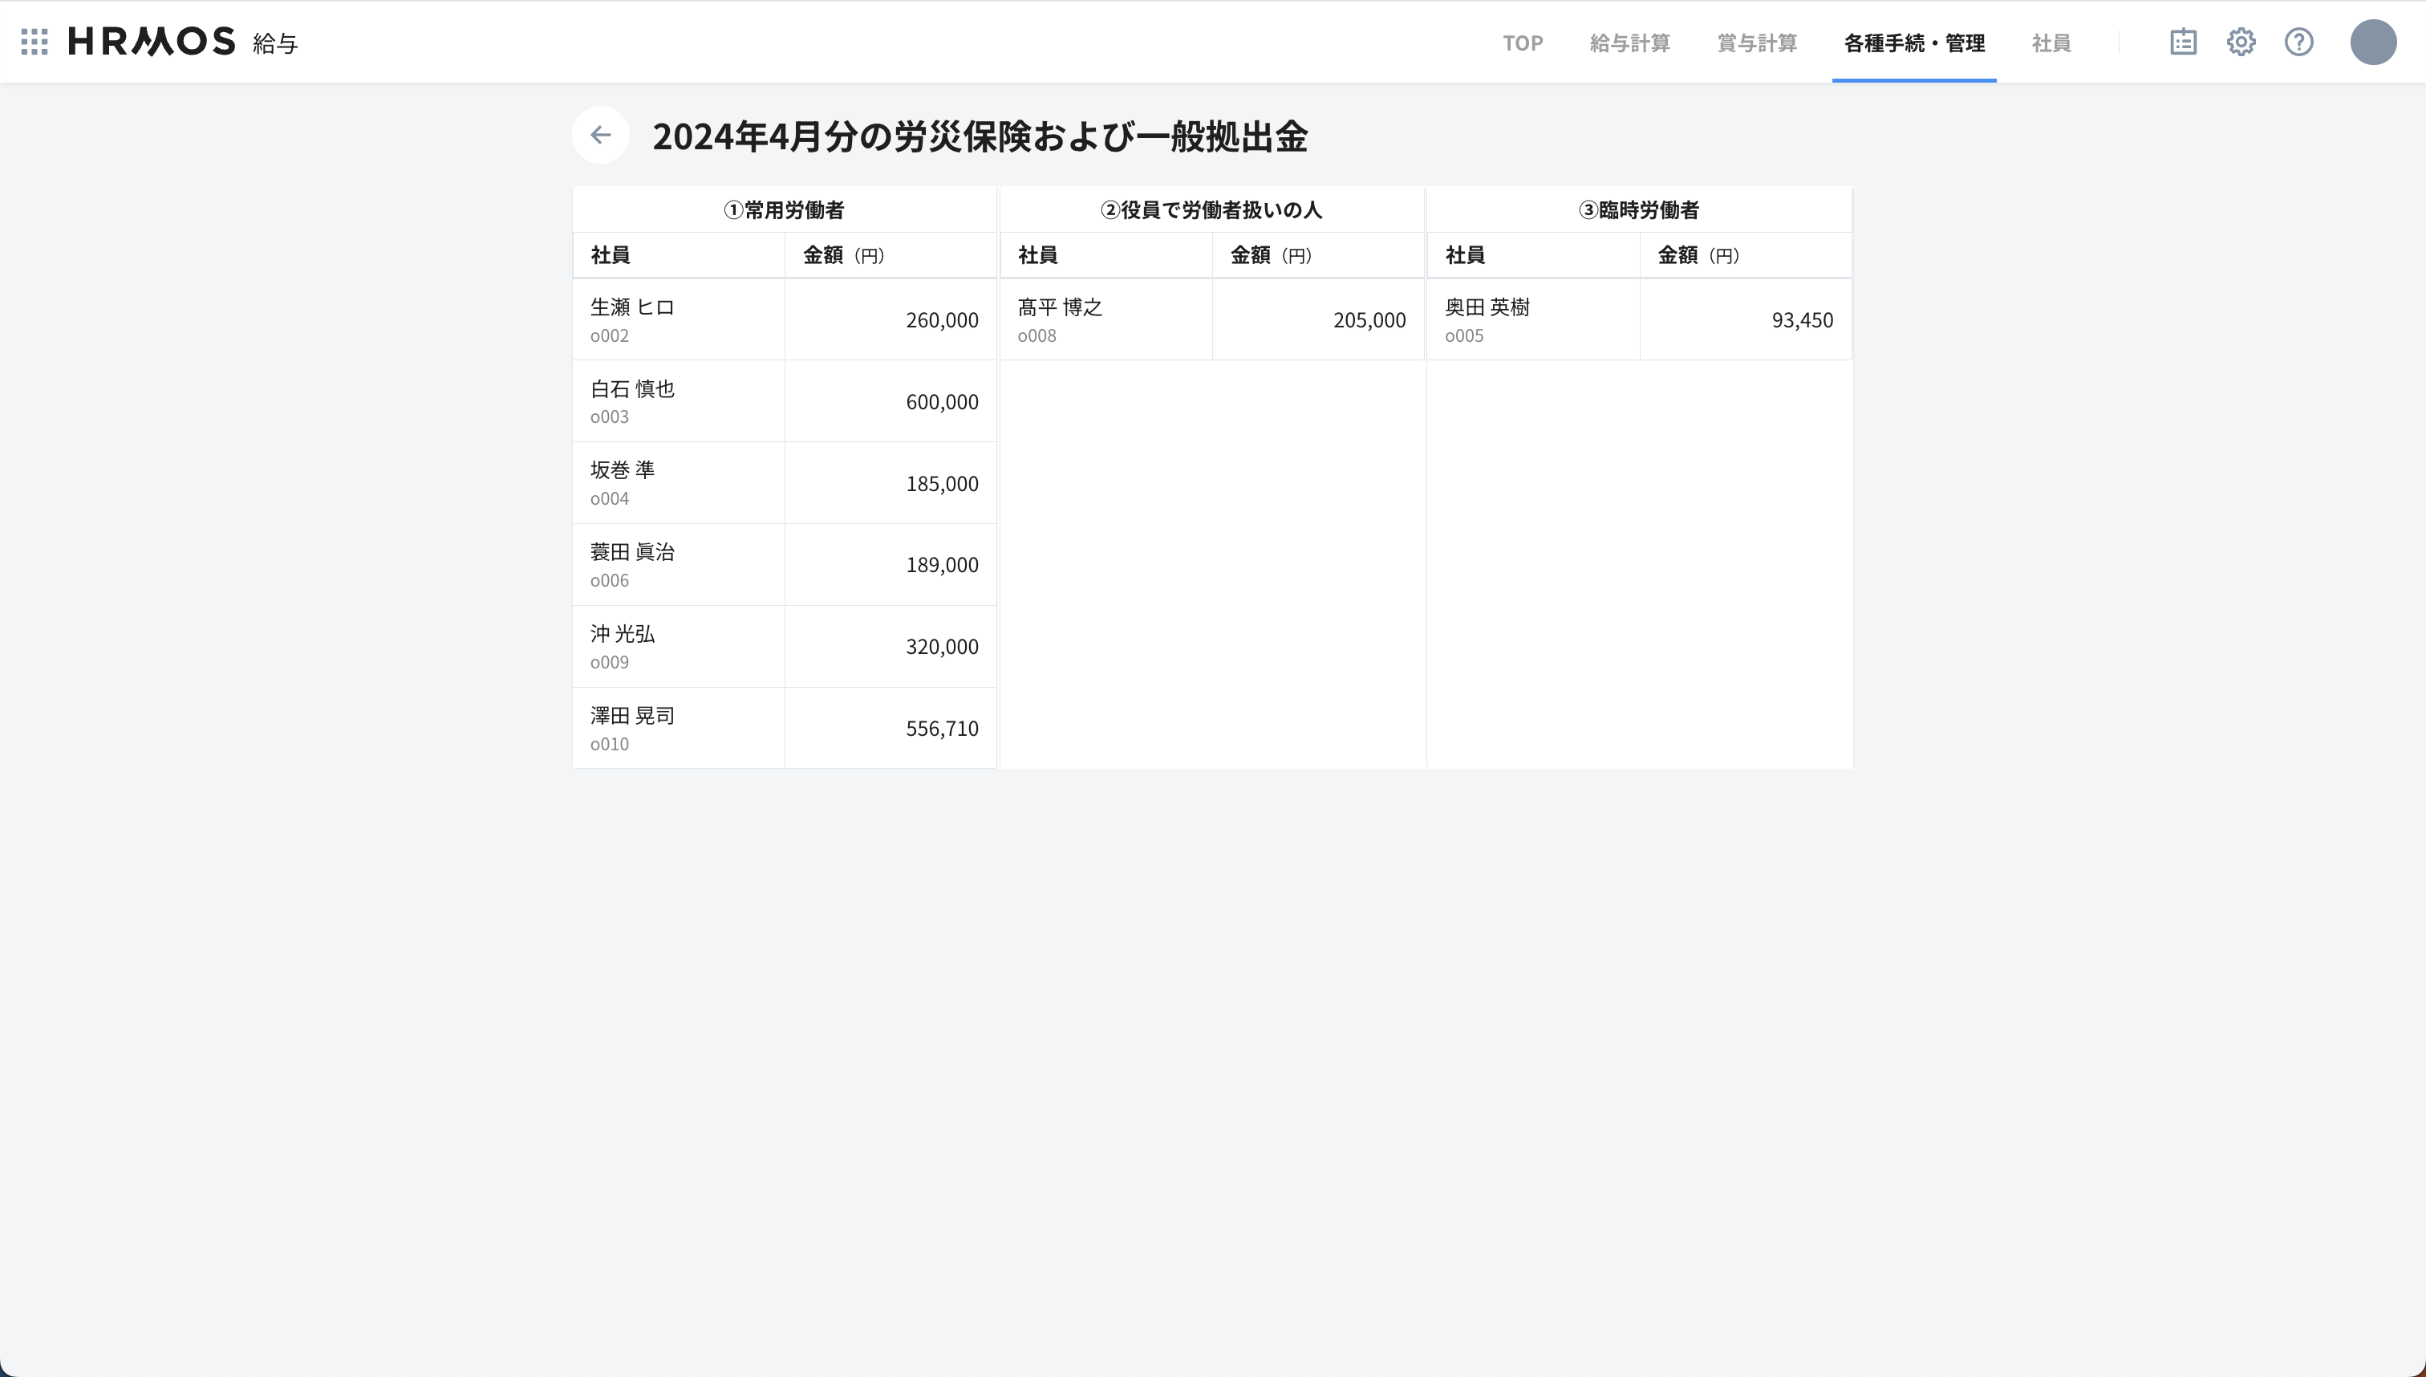Open the 社員 tab
The height and width of the screenshot is (1377, 2426).
(x=2051, y=43)
